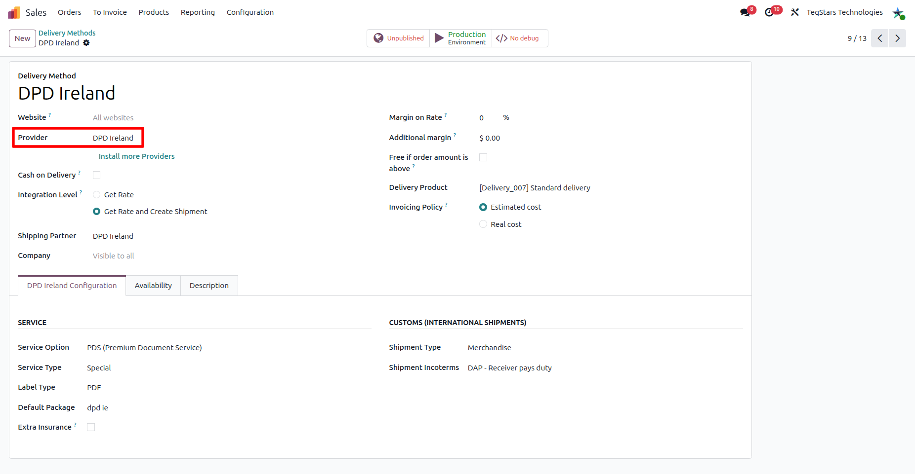Open the gear actions menu next to DPD Ireland
Screen dimensions: 915x474
point(86,43)
